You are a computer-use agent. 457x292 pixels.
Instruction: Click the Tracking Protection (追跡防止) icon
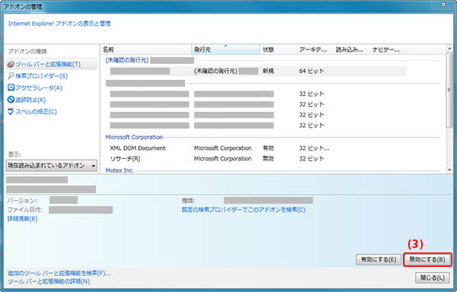[11, 100]
